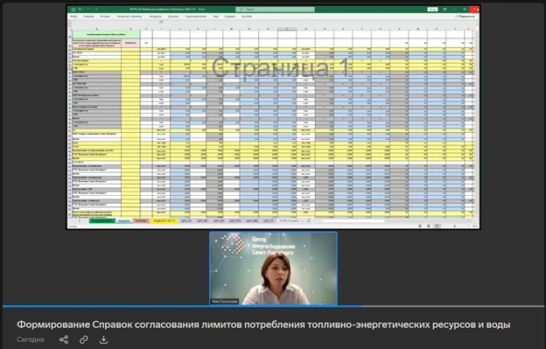Click the Поделиться share button in Excel

pos(465,17)
